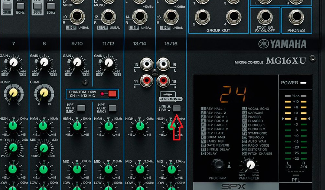The width and height of the screenshot is (325, 190).
Task: Click GROUP OUT jack number 4
Action: [234, 17]
